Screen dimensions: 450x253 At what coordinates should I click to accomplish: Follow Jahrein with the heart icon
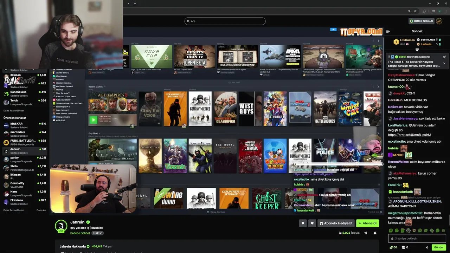click(x=312, y=223)
